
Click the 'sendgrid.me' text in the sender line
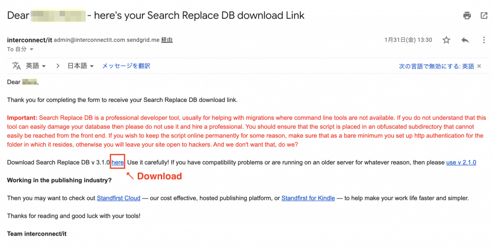pos(143,40)
